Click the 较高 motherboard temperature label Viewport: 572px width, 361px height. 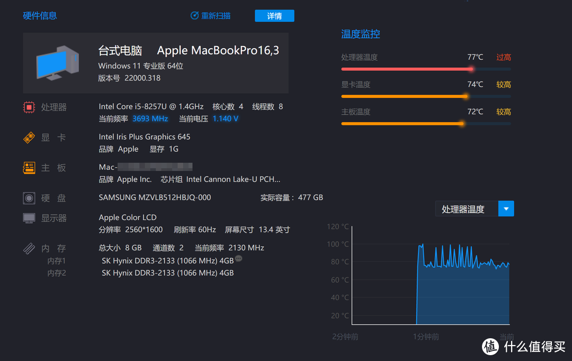[503, 112]
